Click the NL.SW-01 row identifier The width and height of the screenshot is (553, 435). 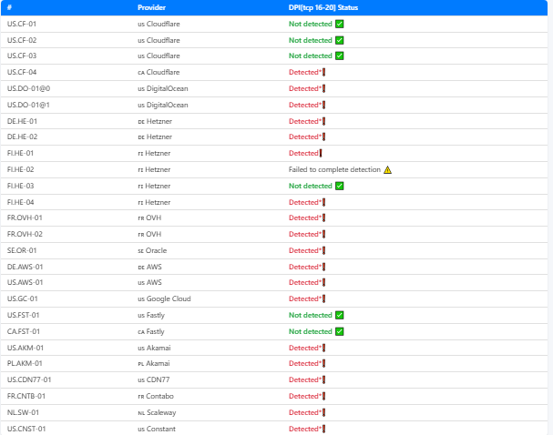click(x=23, y=412)
